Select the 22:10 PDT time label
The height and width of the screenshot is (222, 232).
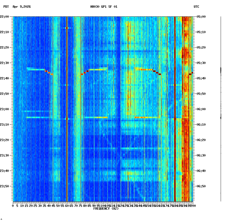pos(4,32)
